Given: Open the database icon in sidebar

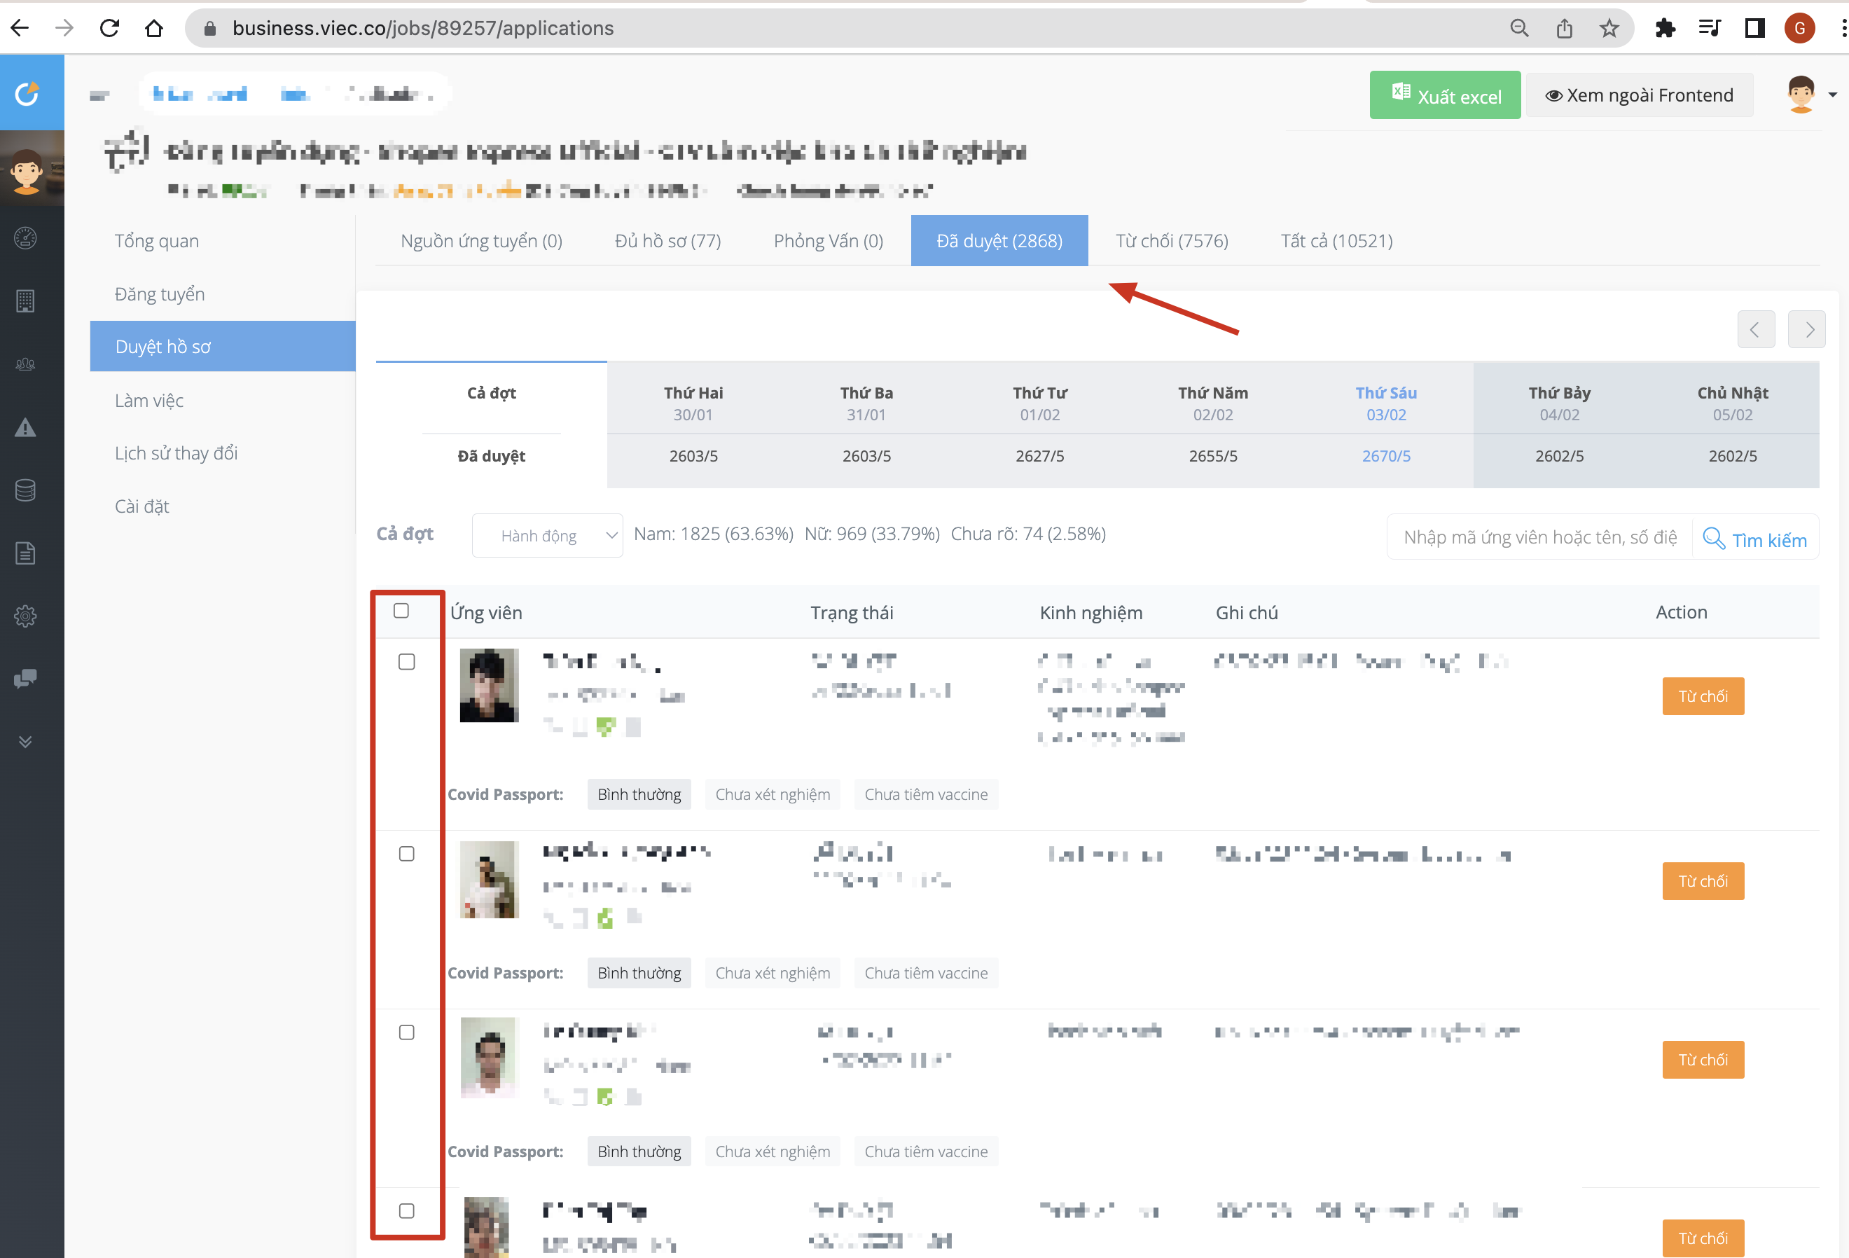Looking at the screenshot, I should click(25, 490).
